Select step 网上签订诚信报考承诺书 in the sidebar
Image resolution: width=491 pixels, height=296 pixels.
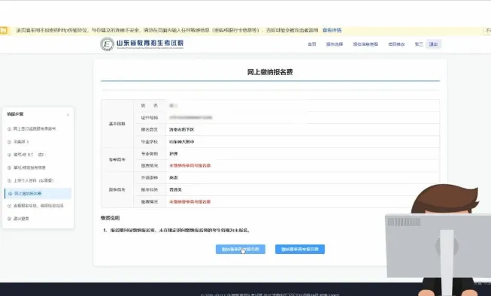35,128
